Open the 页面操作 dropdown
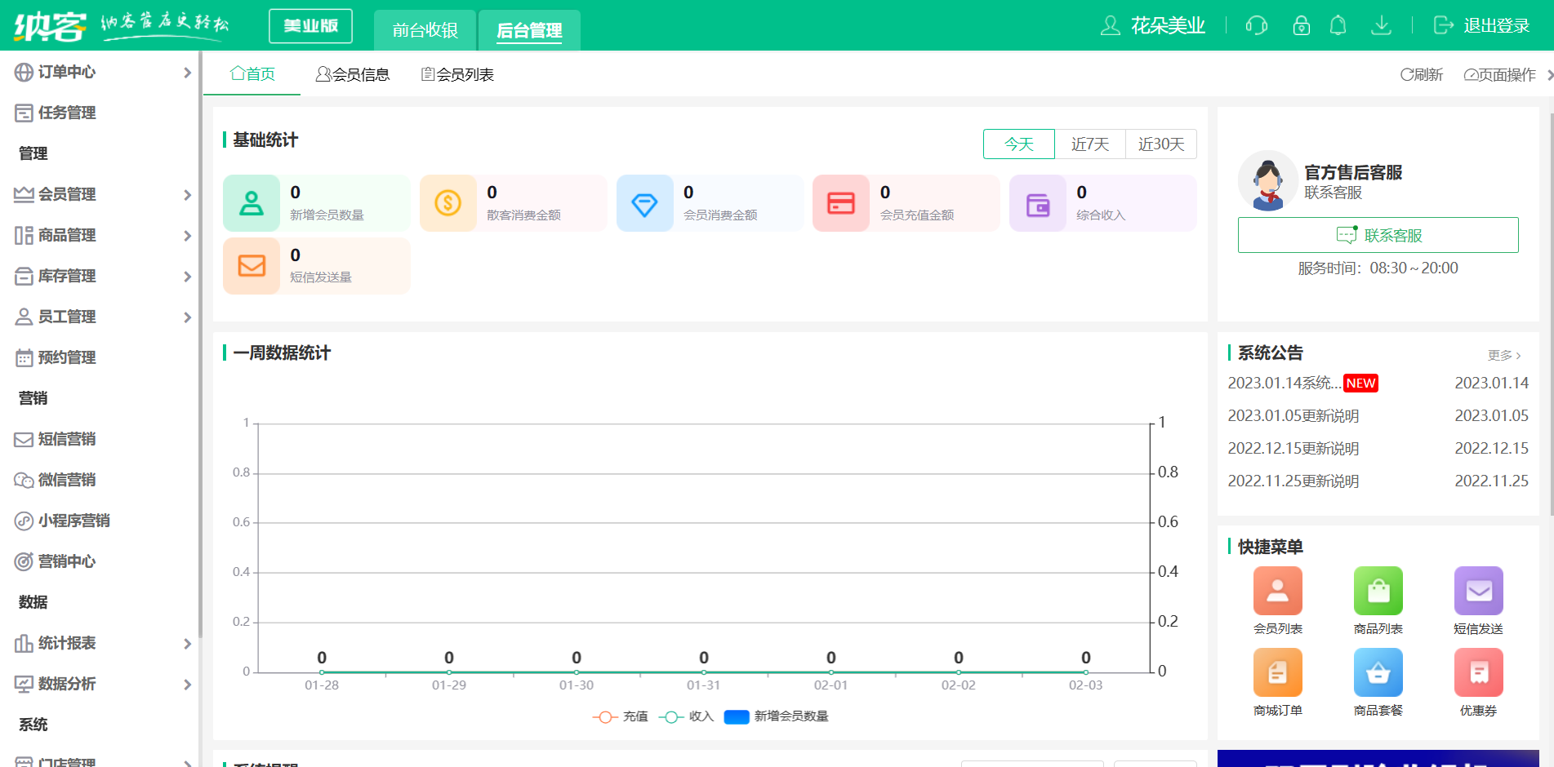 click(1500, 74)
